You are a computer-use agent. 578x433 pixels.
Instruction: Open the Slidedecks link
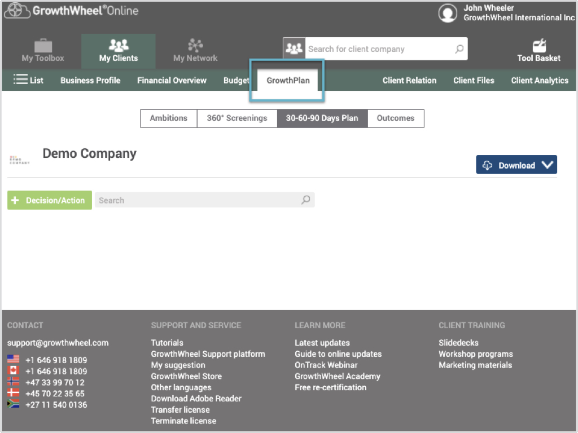pyautogui.click(x=458, y=343)
